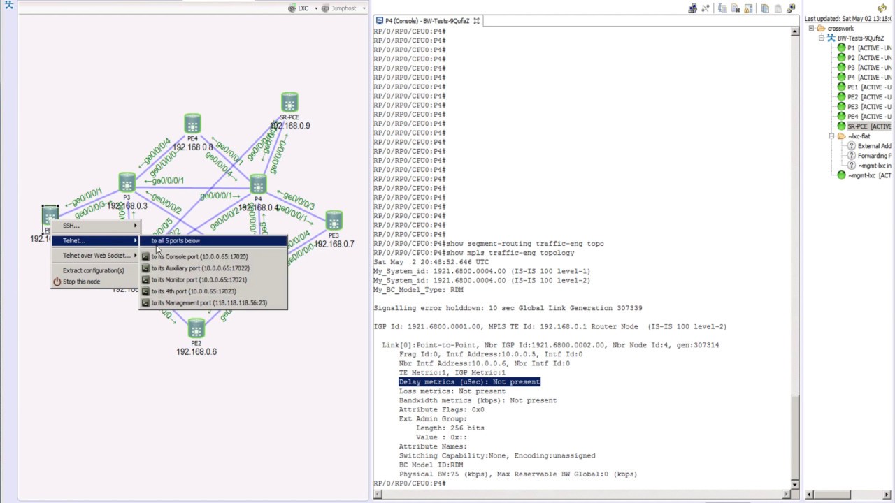Click the P3 router icon in topology
Screen dimensions: 895x503
[x=127, y=182]
